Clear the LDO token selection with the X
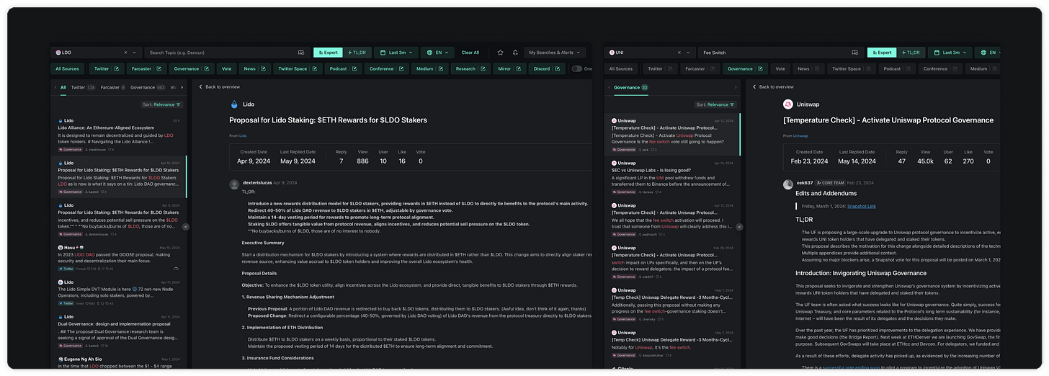Image resolution: width=1049 pixels, height=376 pixels. point(125,53)
